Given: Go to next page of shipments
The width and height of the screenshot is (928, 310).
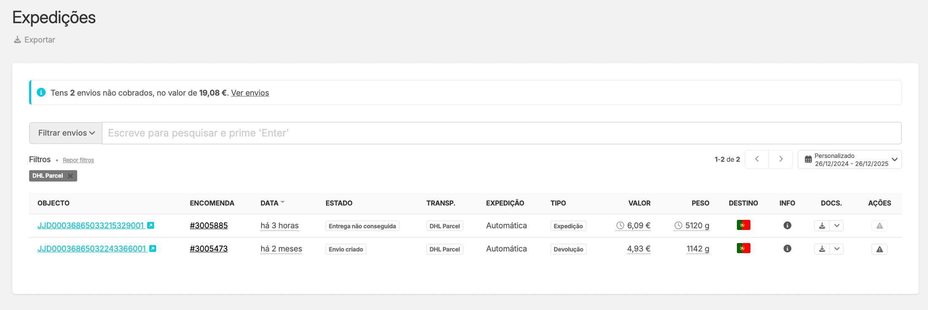Looking at the screenshot, I should [x=781, y=159].
